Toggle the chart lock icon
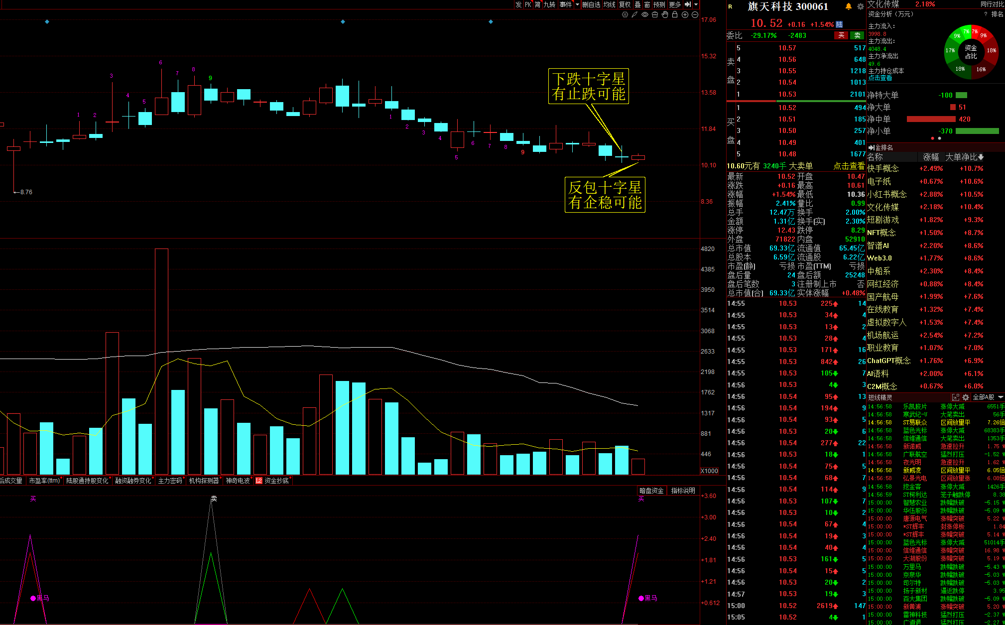The image size is (1005, 625). pyautogui.click(x=675, y=15)
